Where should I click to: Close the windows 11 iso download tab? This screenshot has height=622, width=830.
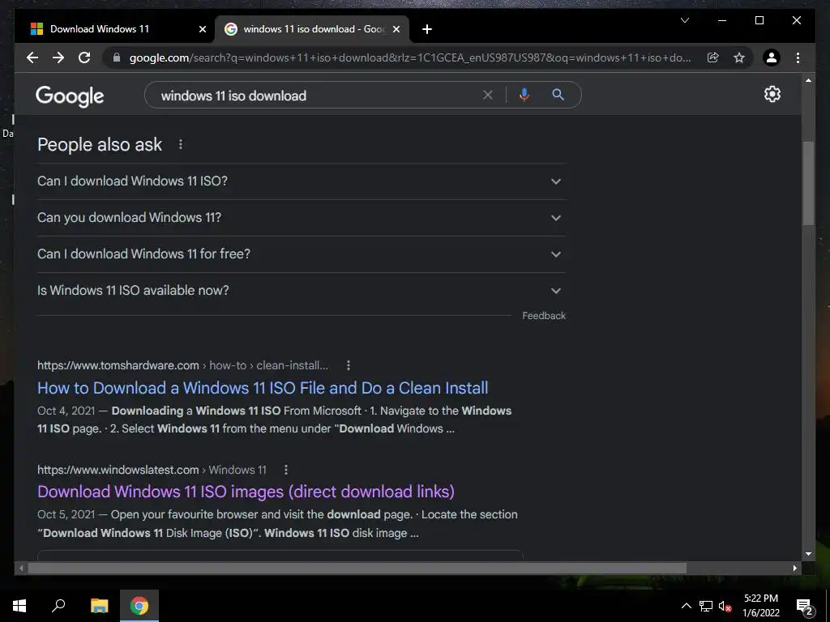tap(396, 29)
